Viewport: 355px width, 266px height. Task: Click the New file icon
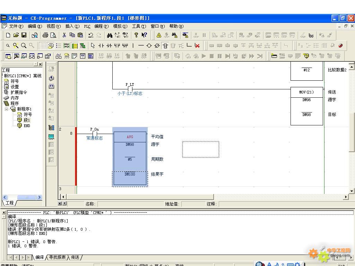pyautogui.click(x=8, y=35)
